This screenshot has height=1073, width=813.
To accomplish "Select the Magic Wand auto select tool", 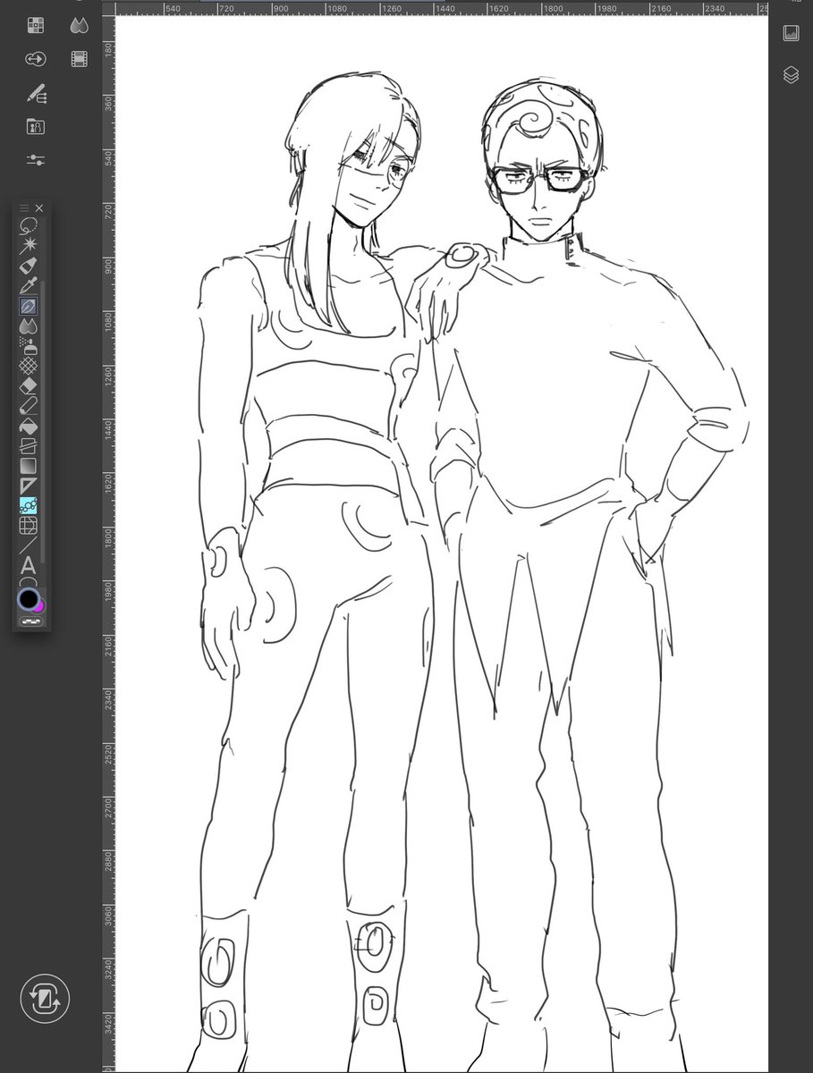I will point(28,245).
